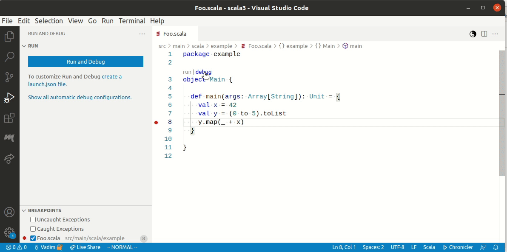Click Ln 8, Col 1 in status bar
This screenshot has width=507, height=252.
(x=344, y=247)
